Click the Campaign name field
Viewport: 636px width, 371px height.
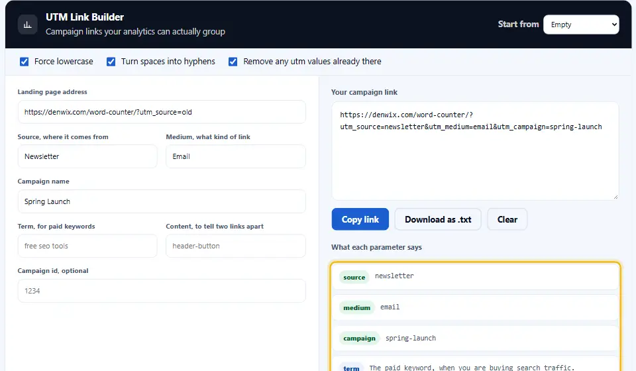click(162, 201)
